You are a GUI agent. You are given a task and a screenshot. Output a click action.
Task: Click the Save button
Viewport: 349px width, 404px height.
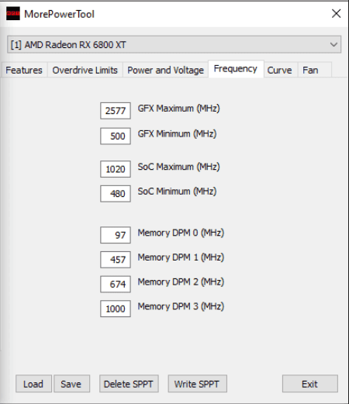[71, 384]
